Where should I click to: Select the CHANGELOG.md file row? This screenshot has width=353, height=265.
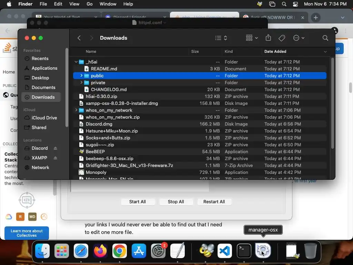pyautogui.click(x=200, y=89)
